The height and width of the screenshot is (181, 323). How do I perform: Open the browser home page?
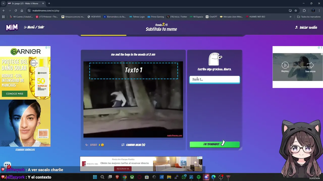tap(22, 11)
